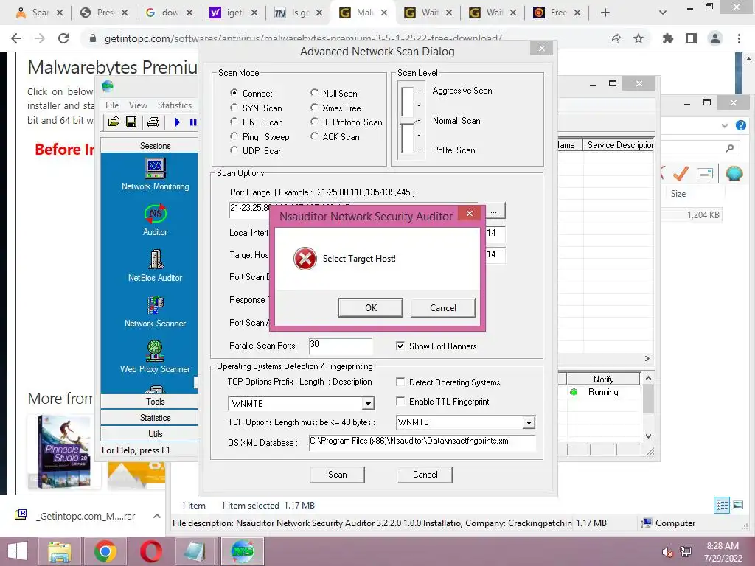
Task: Click the OS XML Database path field
Action: click(x=422, y=442)
